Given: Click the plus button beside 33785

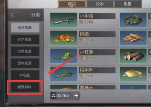Looking at the screenshot, I should [x=76, y=95].
